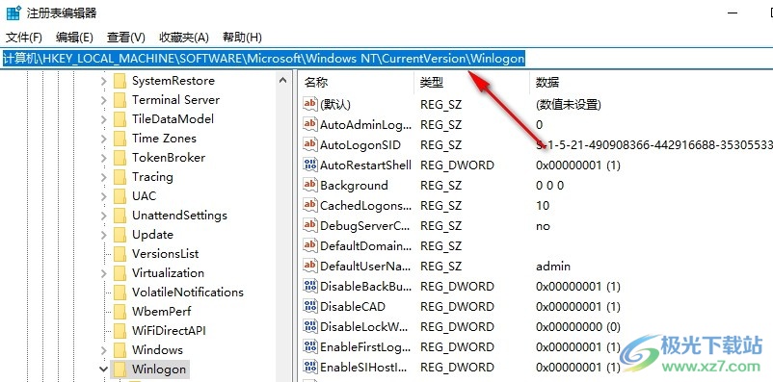Select the VersionsList folder icon
773x382 pixels.
(x=120, y=254)
